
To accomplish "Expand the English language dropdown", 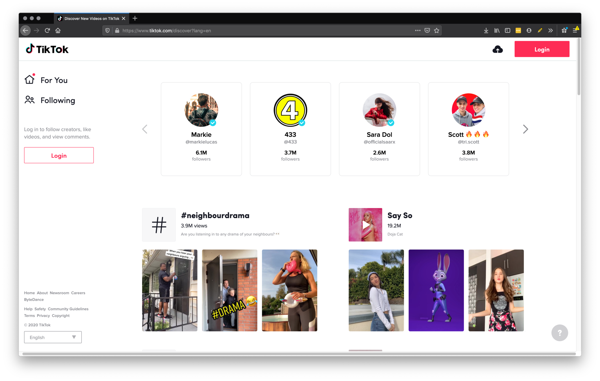I will 53,337.
